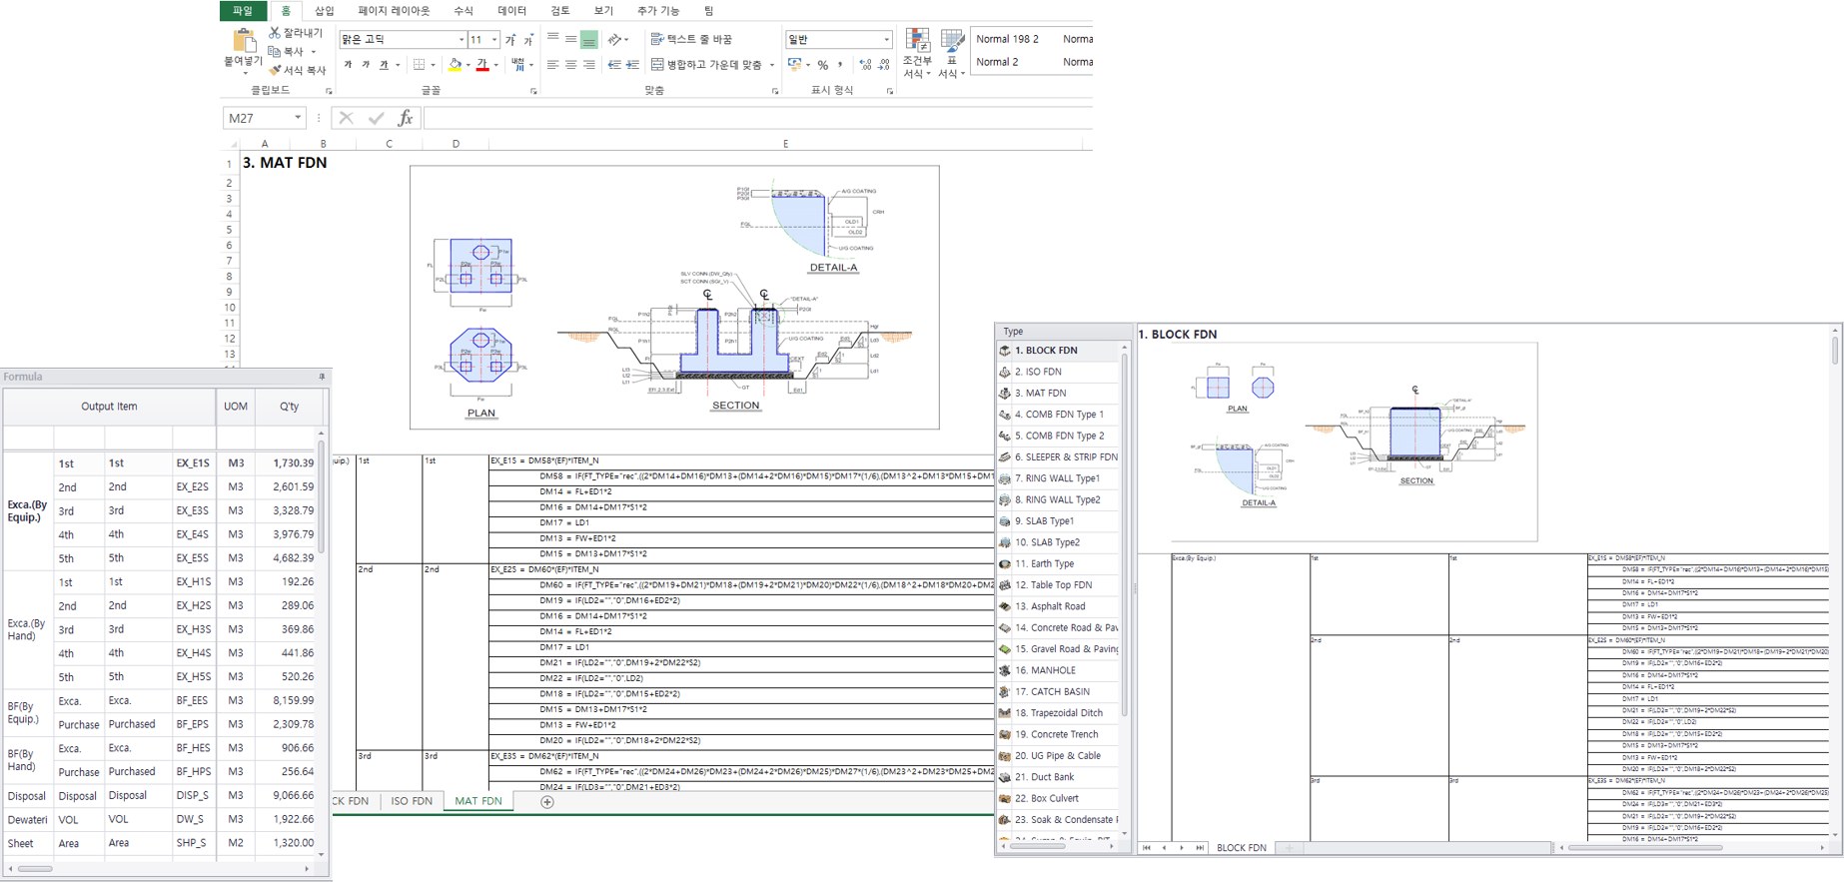
Task: Open the font name dropdown
Action: pos(461,40)
